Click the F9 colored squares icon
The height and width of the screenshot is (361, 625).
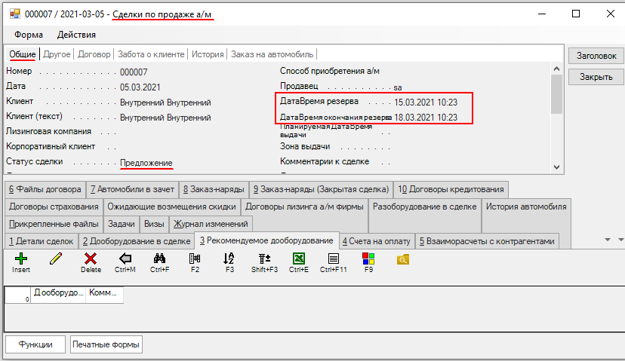pos(368,259)
